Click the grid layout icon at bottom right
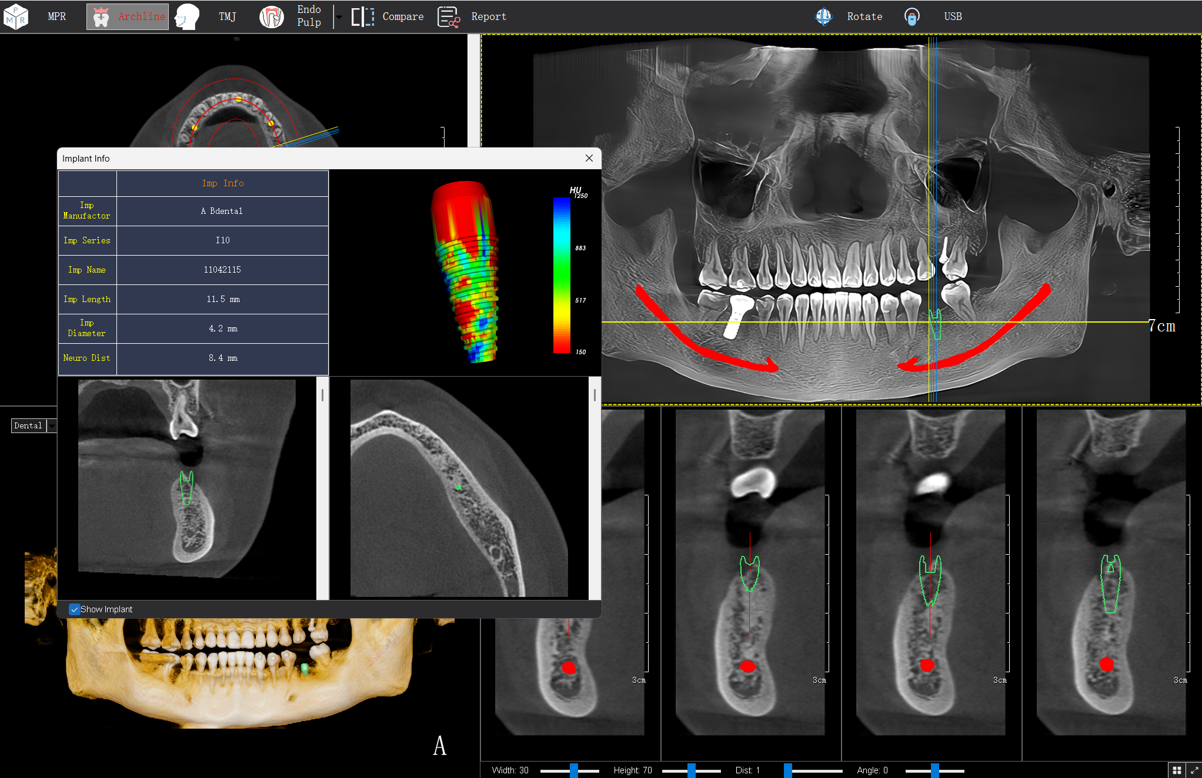This screenshot has height=778, width=1202. point(1177,770)
